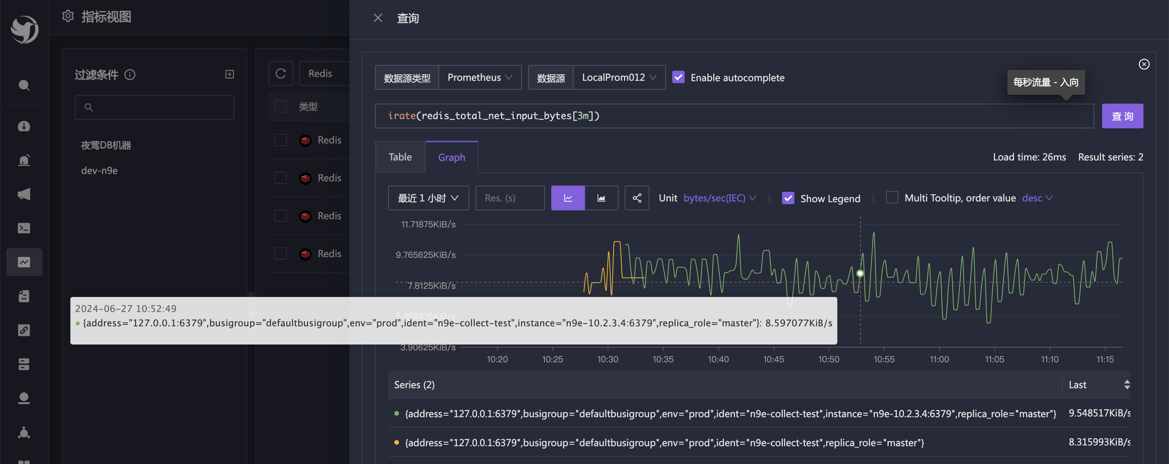Viewport: 1169px width, 464px height.
Task: Click the 查询 query button
Action: (1122, 116)
